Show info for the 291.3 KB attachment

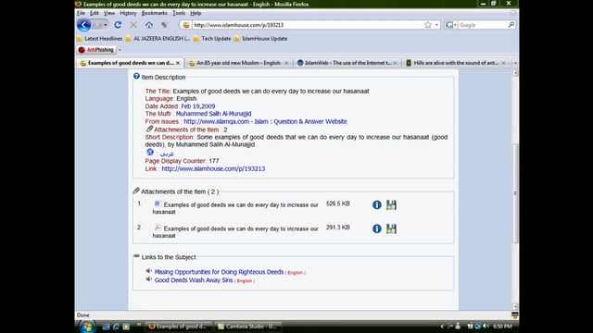pos(377,228)
